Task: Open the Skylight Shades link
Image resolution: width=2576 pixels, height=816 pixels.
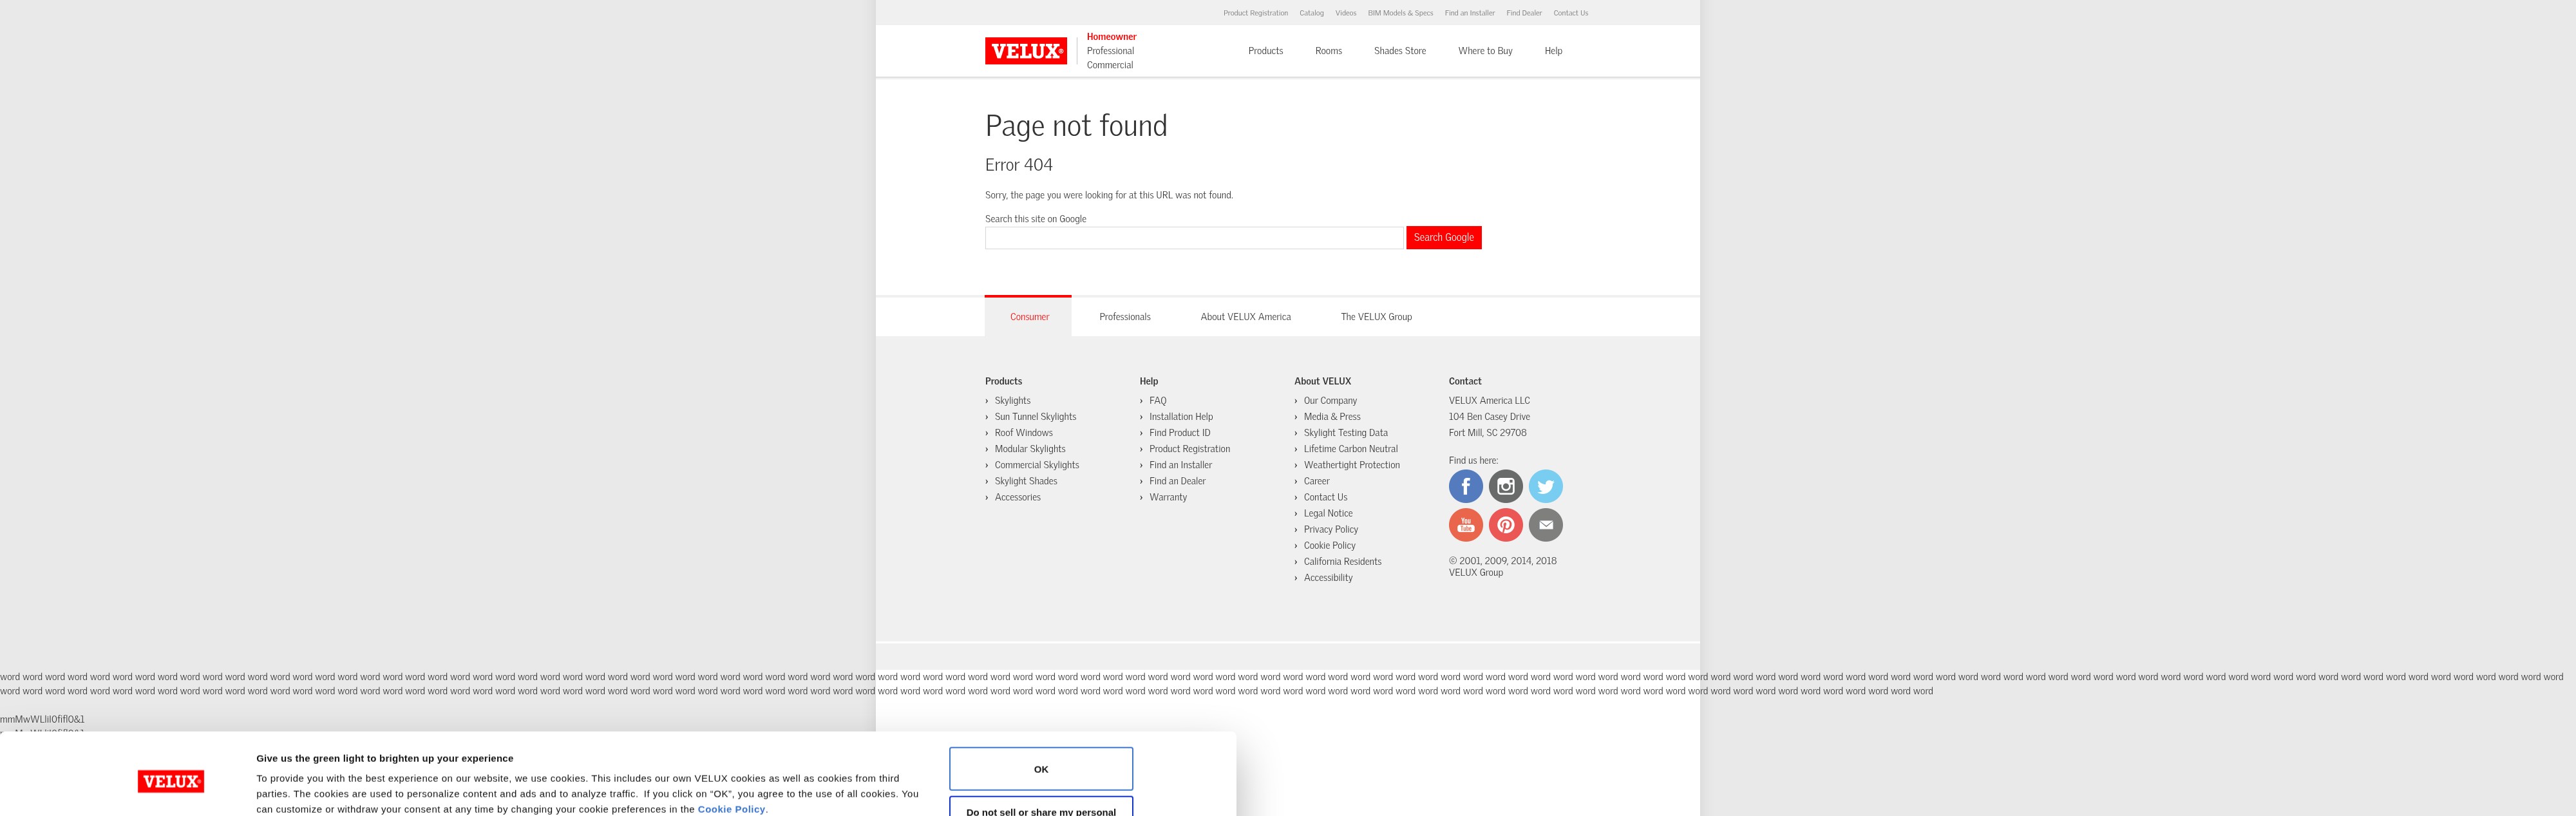Action: pos(1026,481)
